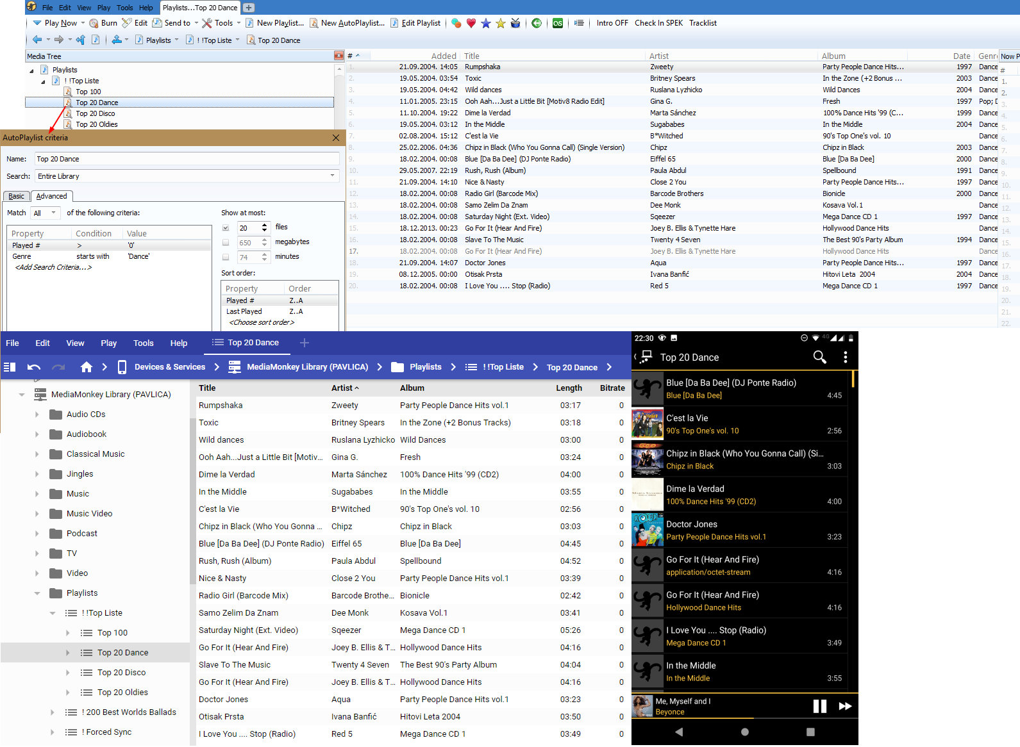
Task: Open the Search 'Entire Library' dropdown
Action: click(332, 176)
